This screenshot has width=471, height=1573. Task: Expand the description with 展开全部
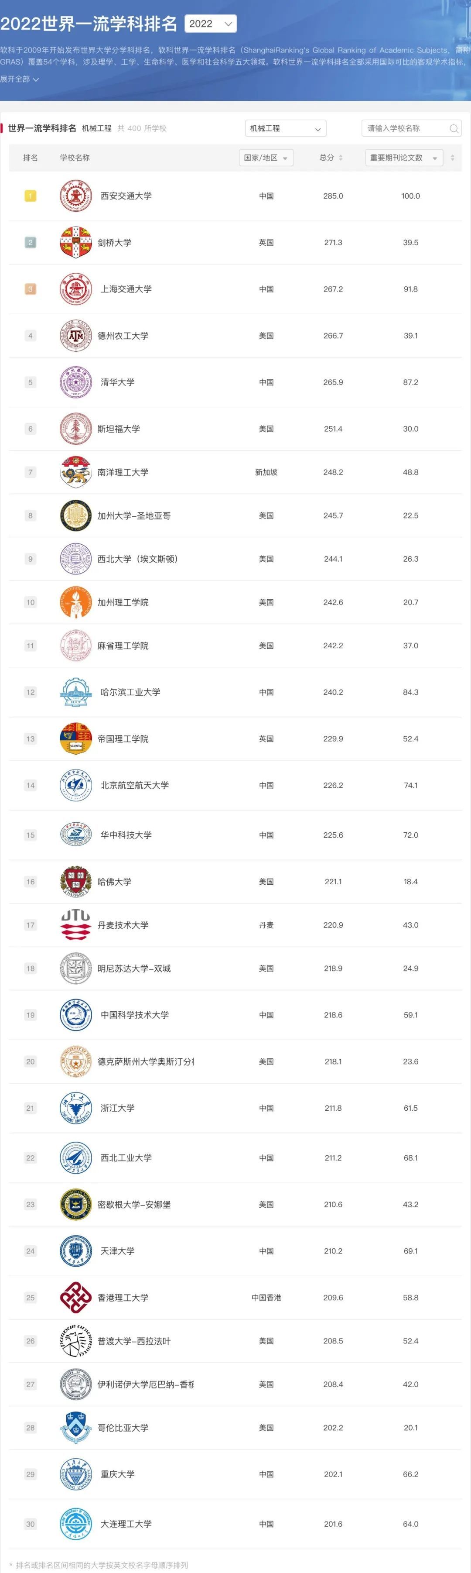(x=20, y=79)
